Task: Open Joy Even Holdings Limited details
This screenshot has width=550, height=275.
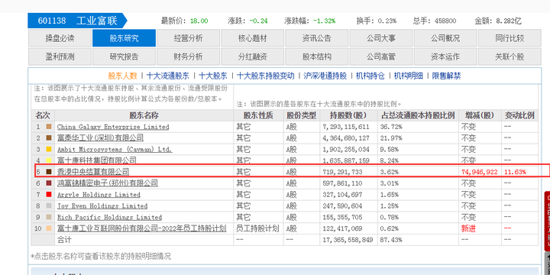Action: point(102,206)
